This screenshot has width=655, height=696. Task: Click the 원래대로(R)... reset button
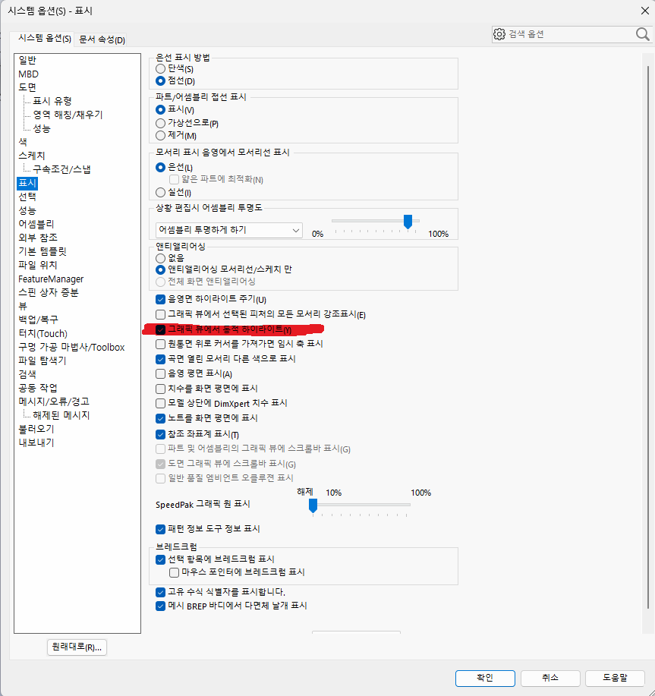coord(77,647)
